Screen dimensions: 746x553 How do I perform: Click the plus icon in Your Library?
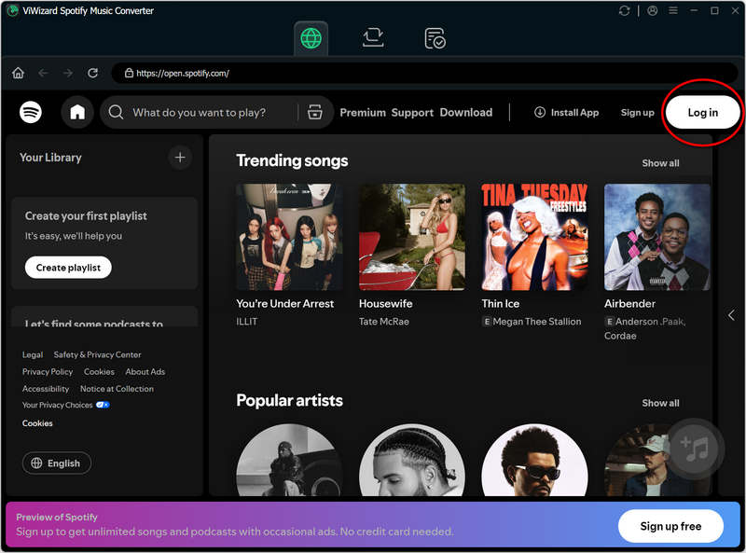pyautogui.click(x=180, y=158)
